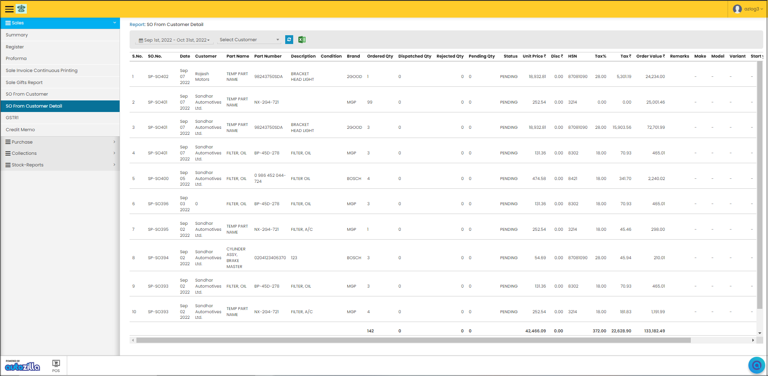
Task: Click the HSN column header
Action: 572,56
